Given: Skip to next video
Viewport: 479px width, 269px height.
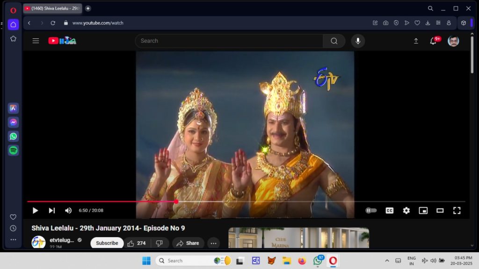Looking at the screenshot, I should click(51, 211).
